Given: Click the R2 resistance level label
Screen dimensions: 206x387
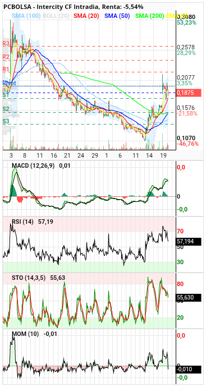Looking at the screenshot, I should [6, 57].
